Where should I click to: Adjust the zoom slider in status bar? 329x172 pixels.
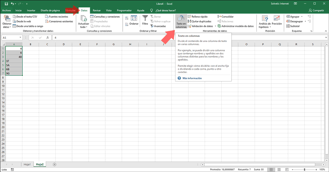(304, 169)
